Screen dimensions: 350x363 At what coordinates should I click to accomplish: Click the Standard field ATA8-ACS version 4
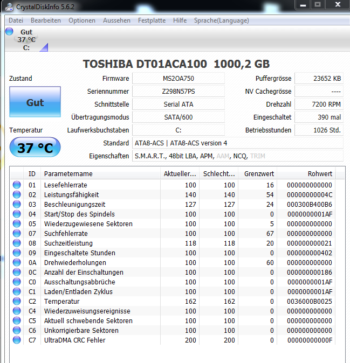coord(238,143)
